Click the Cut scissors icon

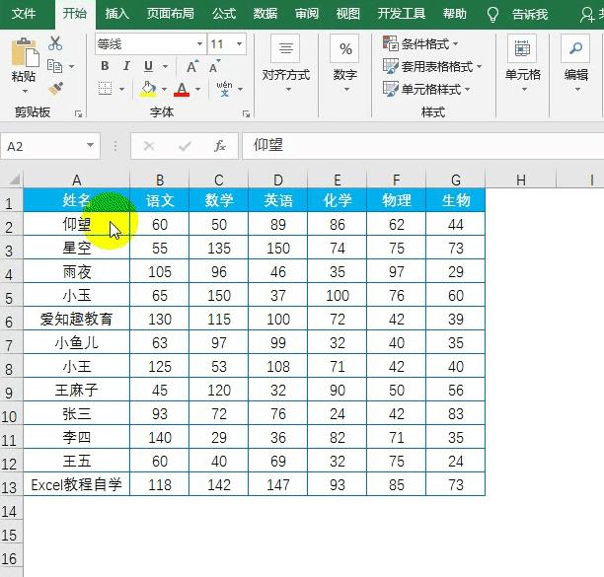click(54, 43)
